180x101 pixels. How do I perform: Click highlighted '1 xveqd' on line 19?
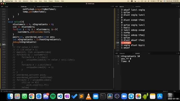(x=126, y=43)
